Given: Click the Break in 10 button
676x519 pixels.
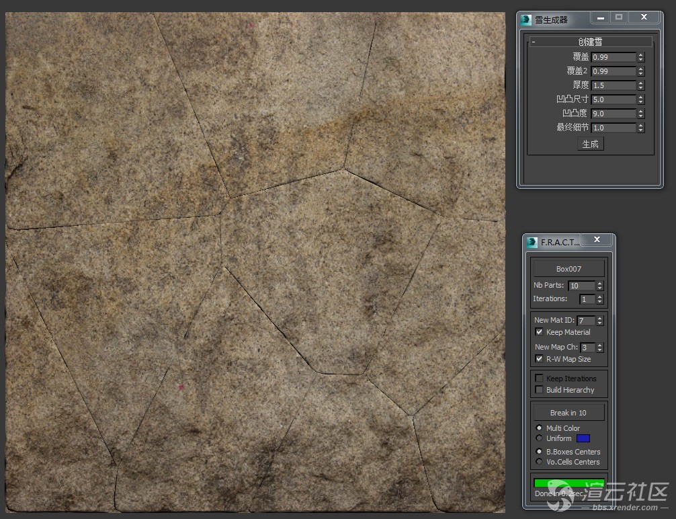Looking at the screenshot, I should click(x=568, y=413).
